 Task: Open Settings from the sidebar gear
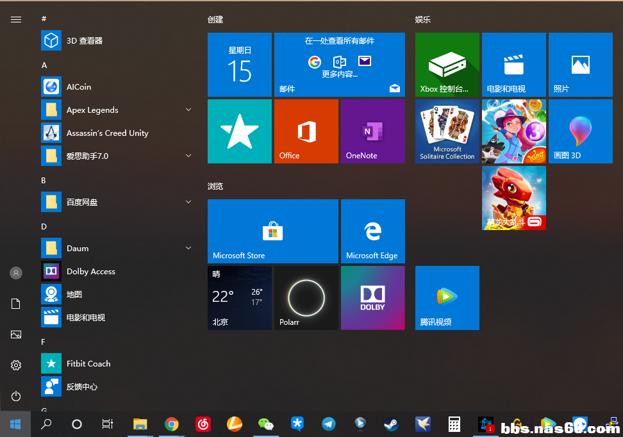[16, 365]
